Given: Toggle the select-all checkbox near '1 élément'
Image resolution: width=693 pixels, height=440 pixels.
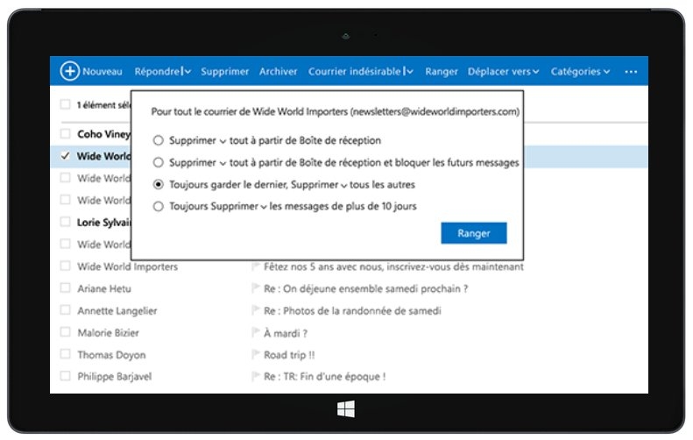Looking at the screenshot, I should tap(66, 104).
